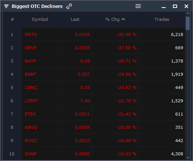Open the hamburger menu icon

point(138,6)
